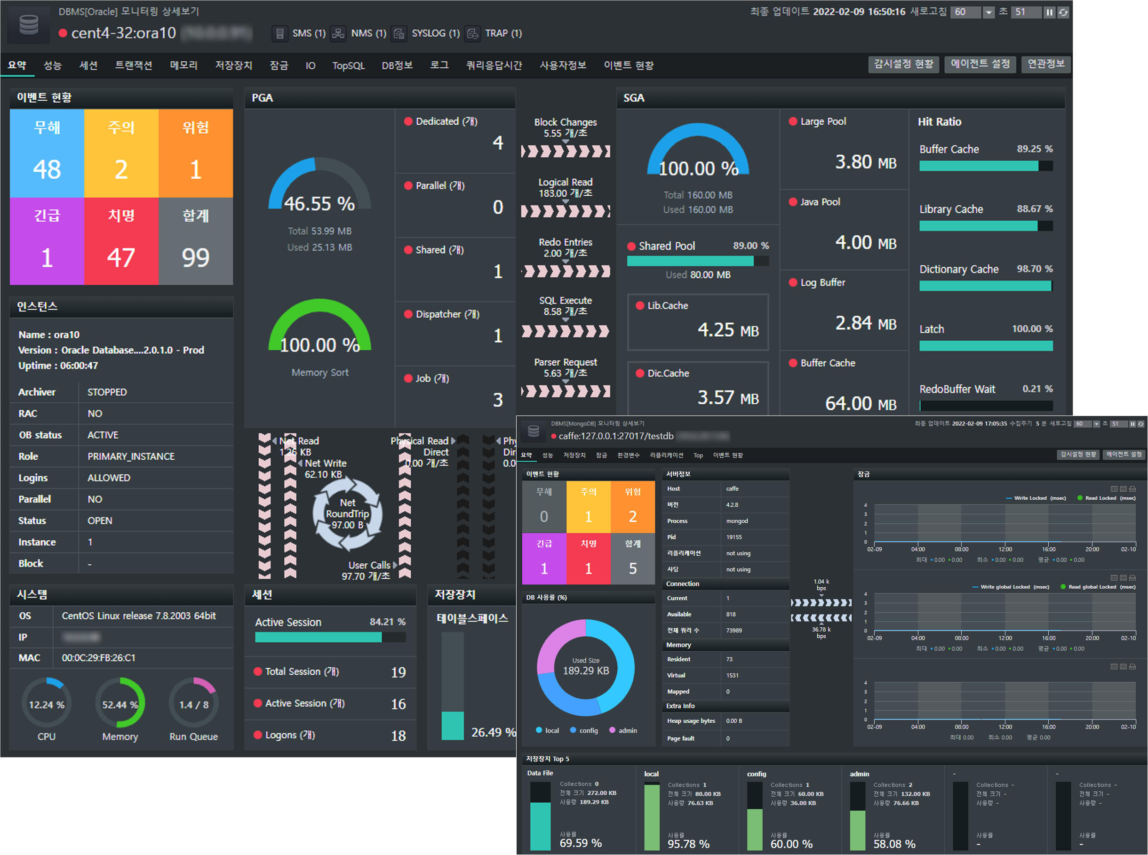The height and width of the screenshot is (855, 1148).
Task: Click the TRAP icon in Oracle header
Action: pyautogui.click(x=472, y=33)
